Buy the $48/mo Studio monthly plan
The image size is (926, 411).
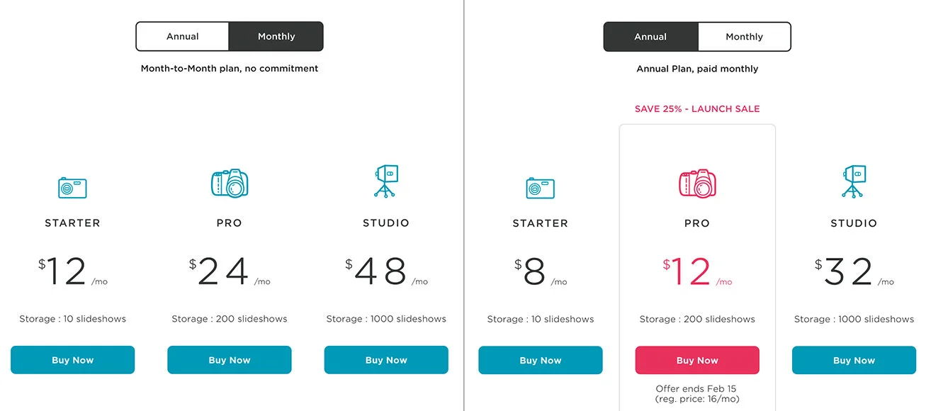386,360
